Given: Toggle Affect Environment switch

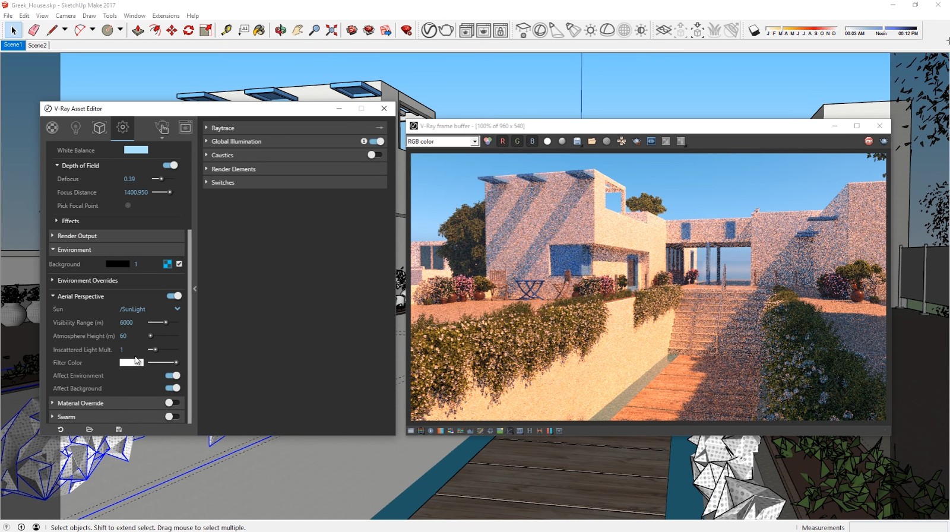Looking at the screenshot, I should click(x=173, y=375).
